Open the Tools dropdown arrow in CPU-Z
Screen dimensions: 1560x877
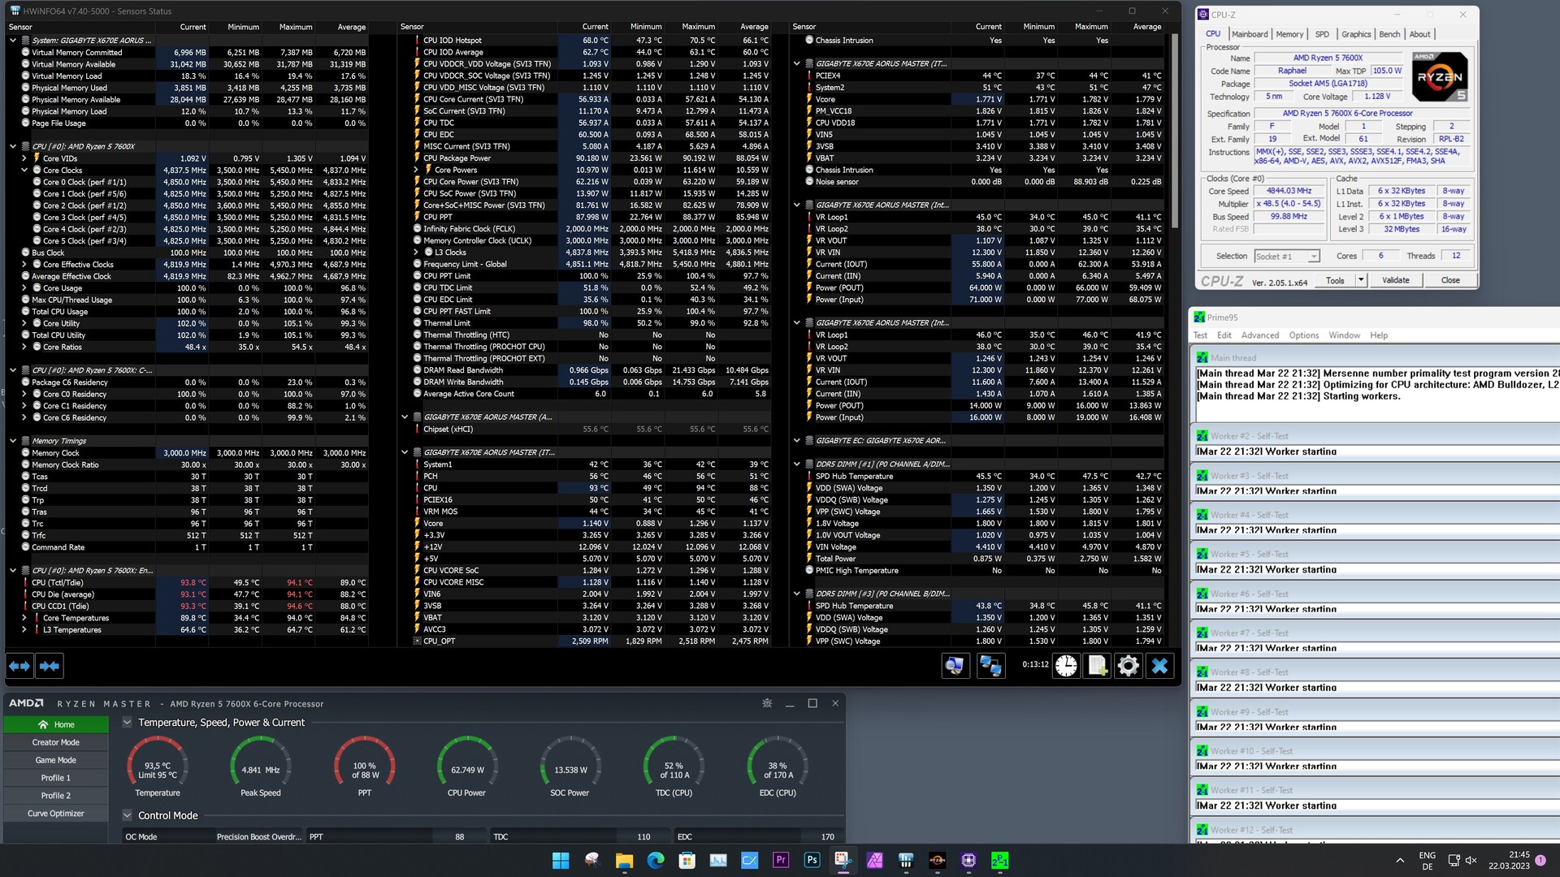click(1360, 280)
